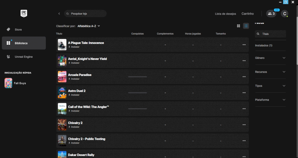Open options menu for Astro Duel 2
298x158 pixels.
point(244,93)
